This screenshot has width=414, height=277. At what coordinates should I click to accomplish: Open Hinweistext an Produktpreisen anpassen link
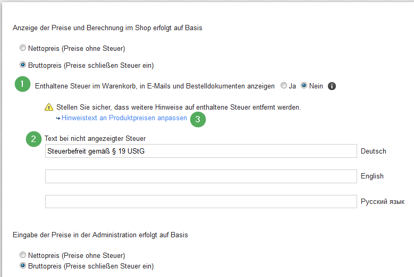124,118
